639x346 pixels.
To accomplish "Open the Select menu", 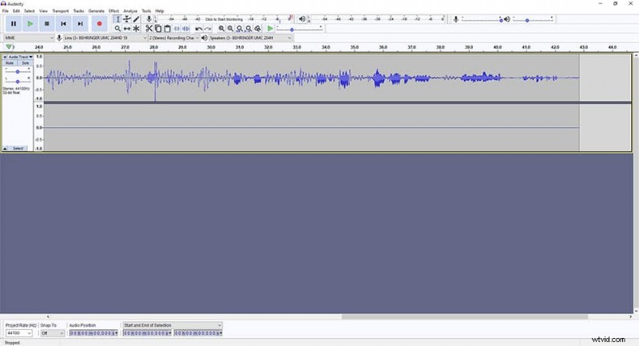I will point(30,11).
